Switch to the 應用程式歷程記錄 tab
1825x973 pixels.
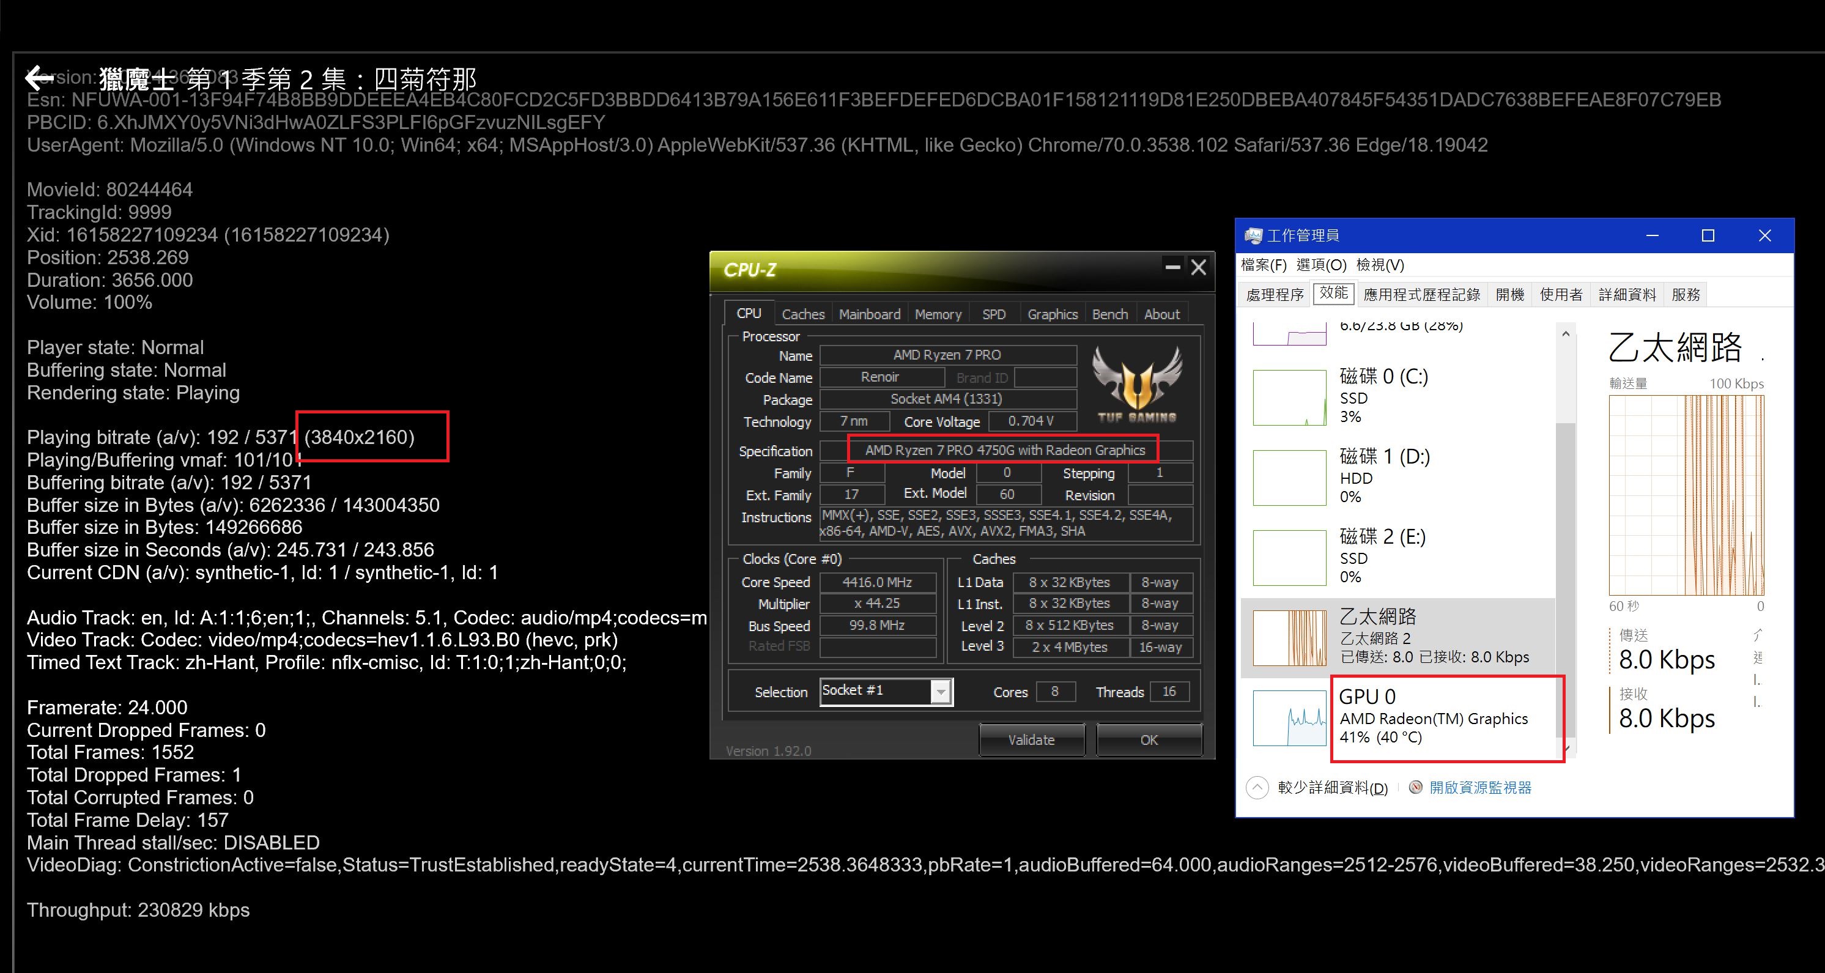tap(1422, 295)
